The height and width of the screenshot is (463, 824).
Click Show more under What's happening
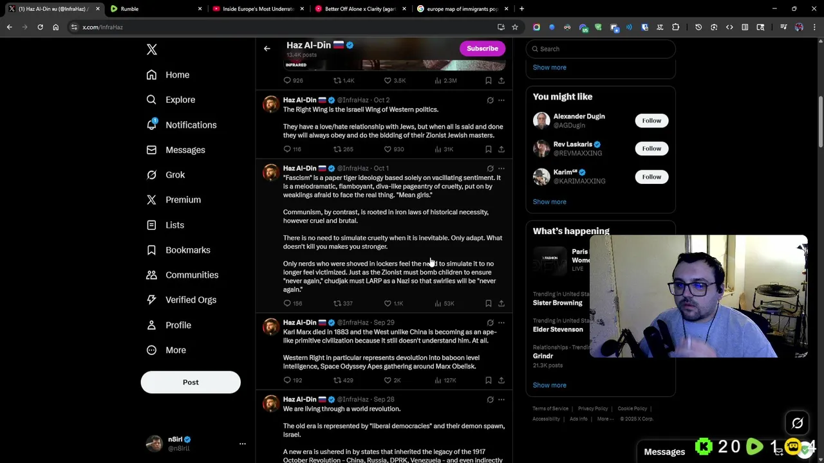pos(549,385)
